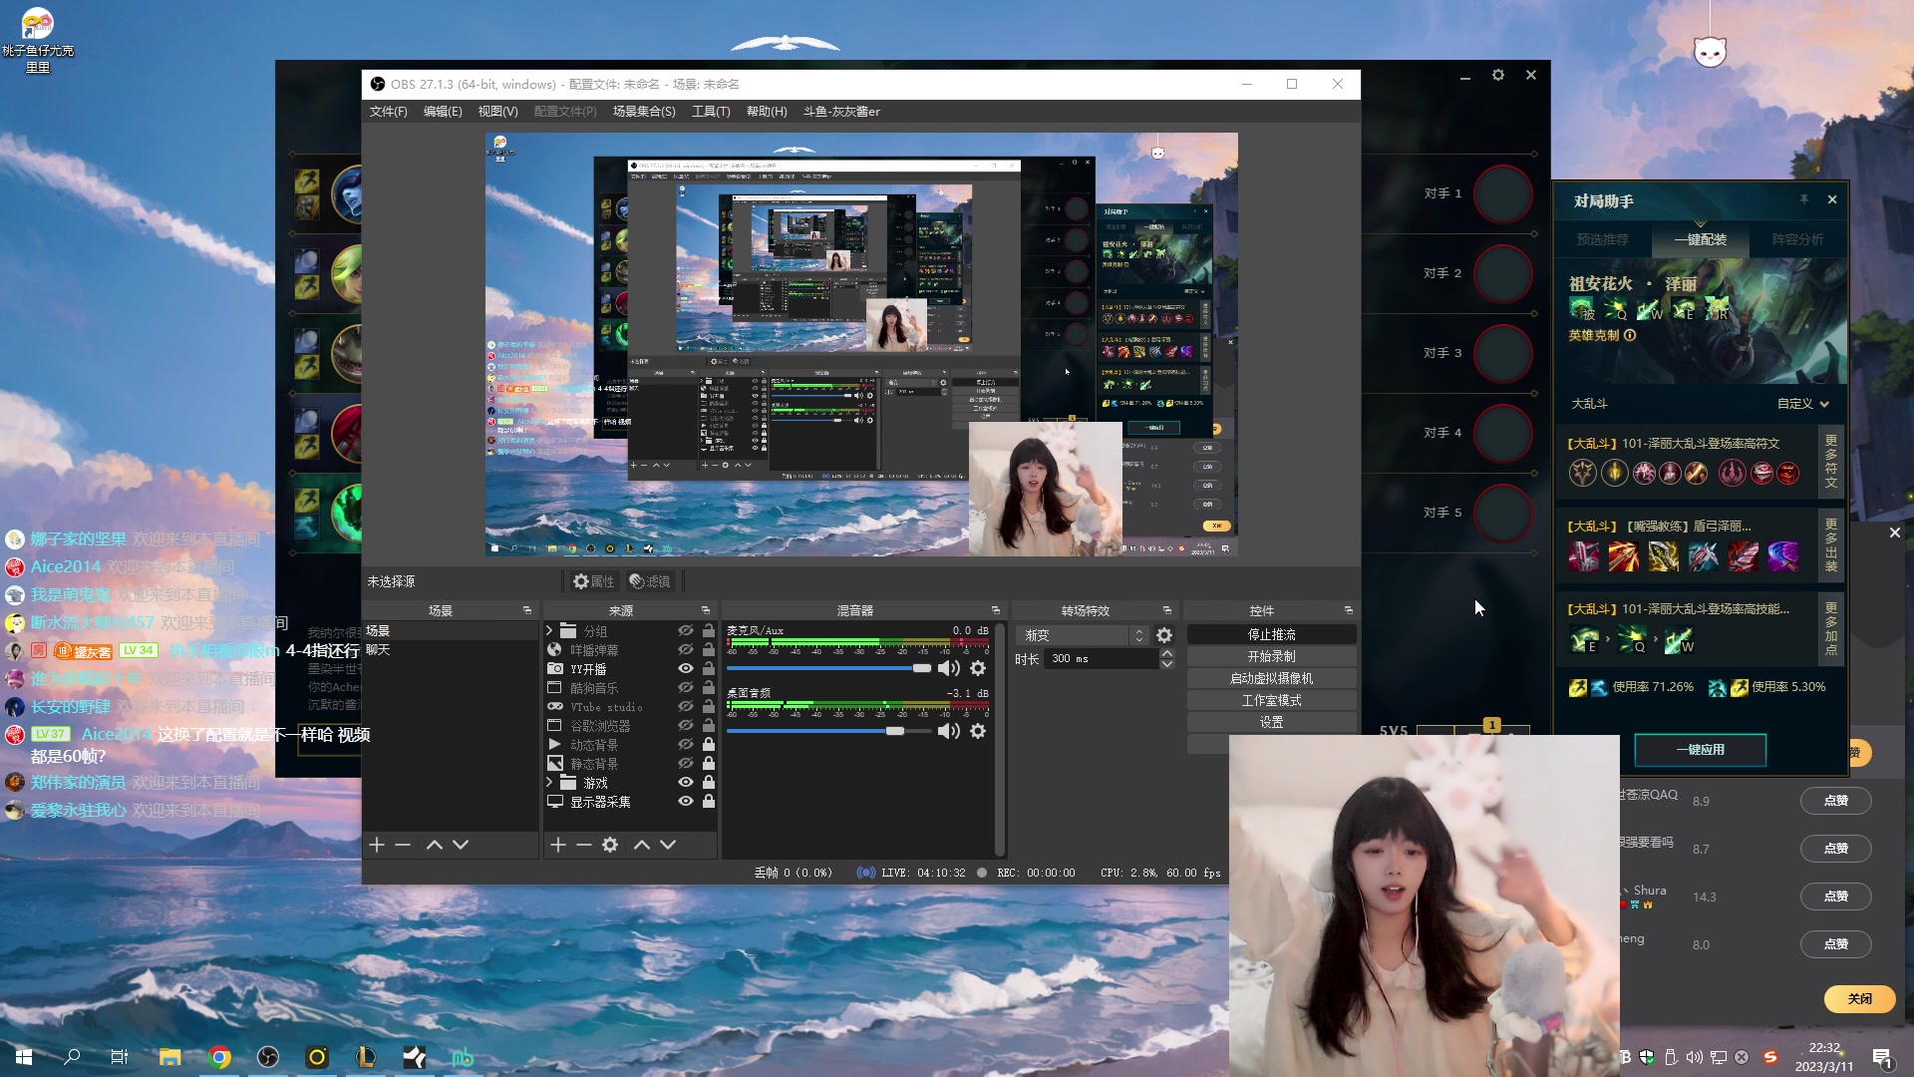The height and width of the screenshot is (1077, 1914).
Task: Undock the 转场特效 panel via its popout icon
Action: point(1167,610)
